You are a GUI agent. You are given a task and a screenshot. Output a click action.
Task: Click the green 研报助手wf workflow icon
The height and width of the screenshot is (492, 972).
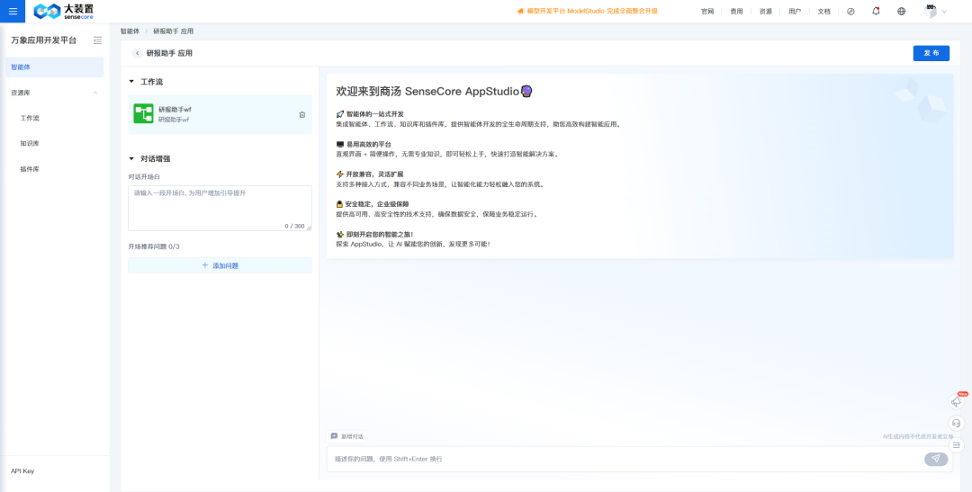[x=143, y=113]
